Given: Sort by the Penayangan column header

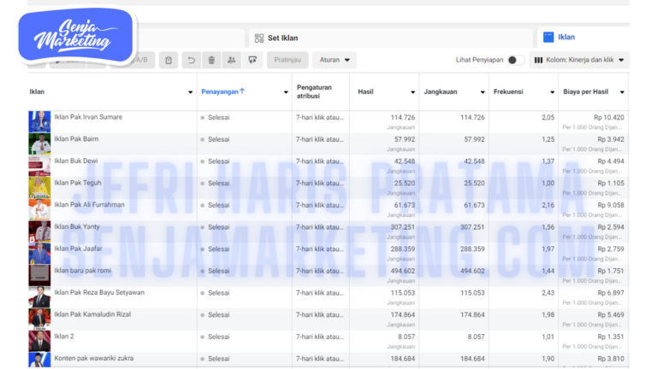Looking at the screenshot, I should [x=222, y=91].
